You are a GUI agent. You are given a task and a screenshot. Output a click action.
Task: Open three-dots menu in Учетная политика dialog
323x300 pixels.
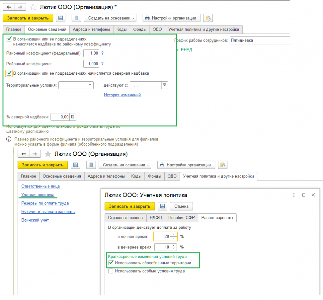click(294, 195)
